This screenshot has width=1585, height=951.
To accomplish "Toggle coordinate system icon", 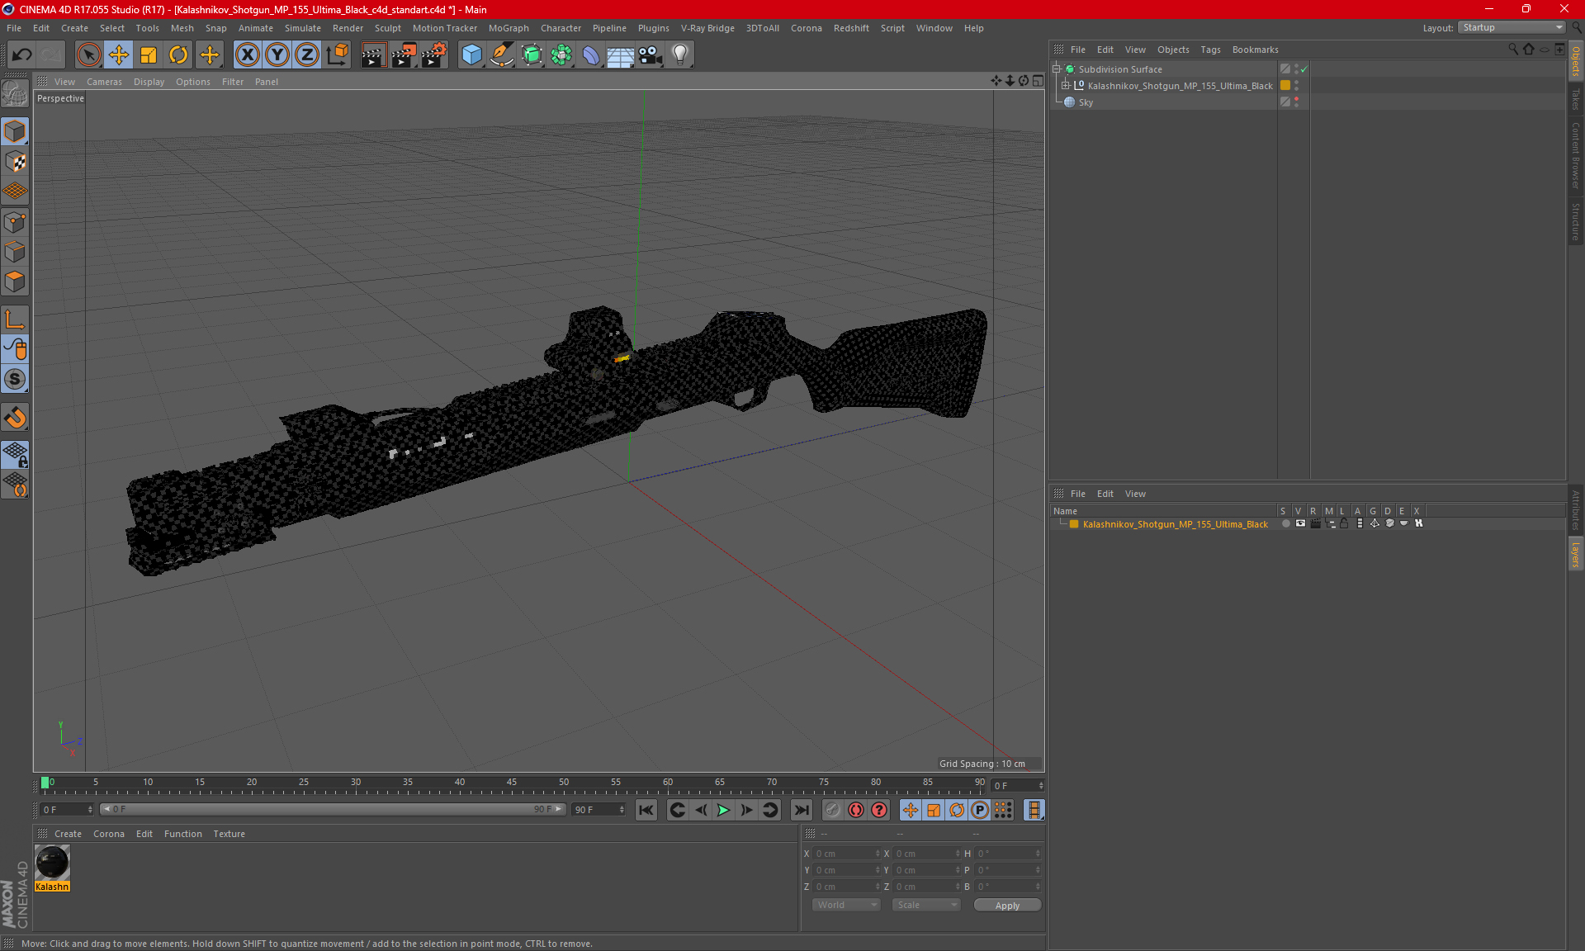I will tap(337, 55).
